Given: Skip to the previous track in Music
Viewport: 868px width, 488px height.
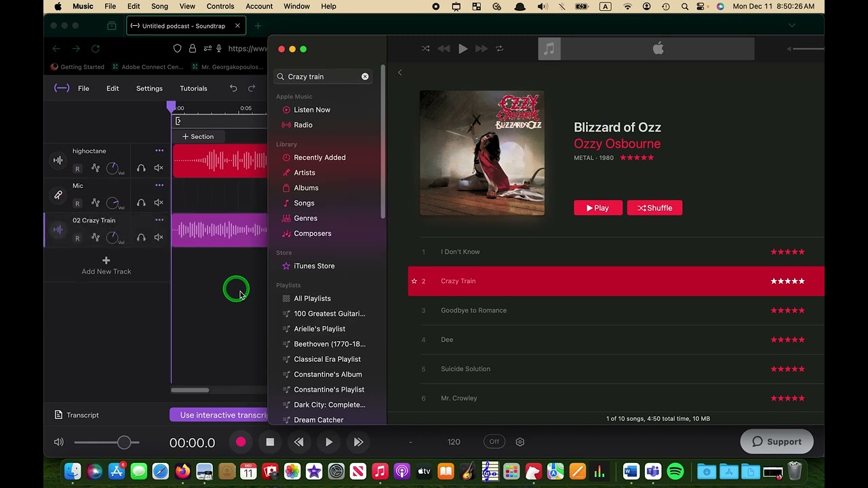Looking at the screenshot, I should [x=443, y=49].
